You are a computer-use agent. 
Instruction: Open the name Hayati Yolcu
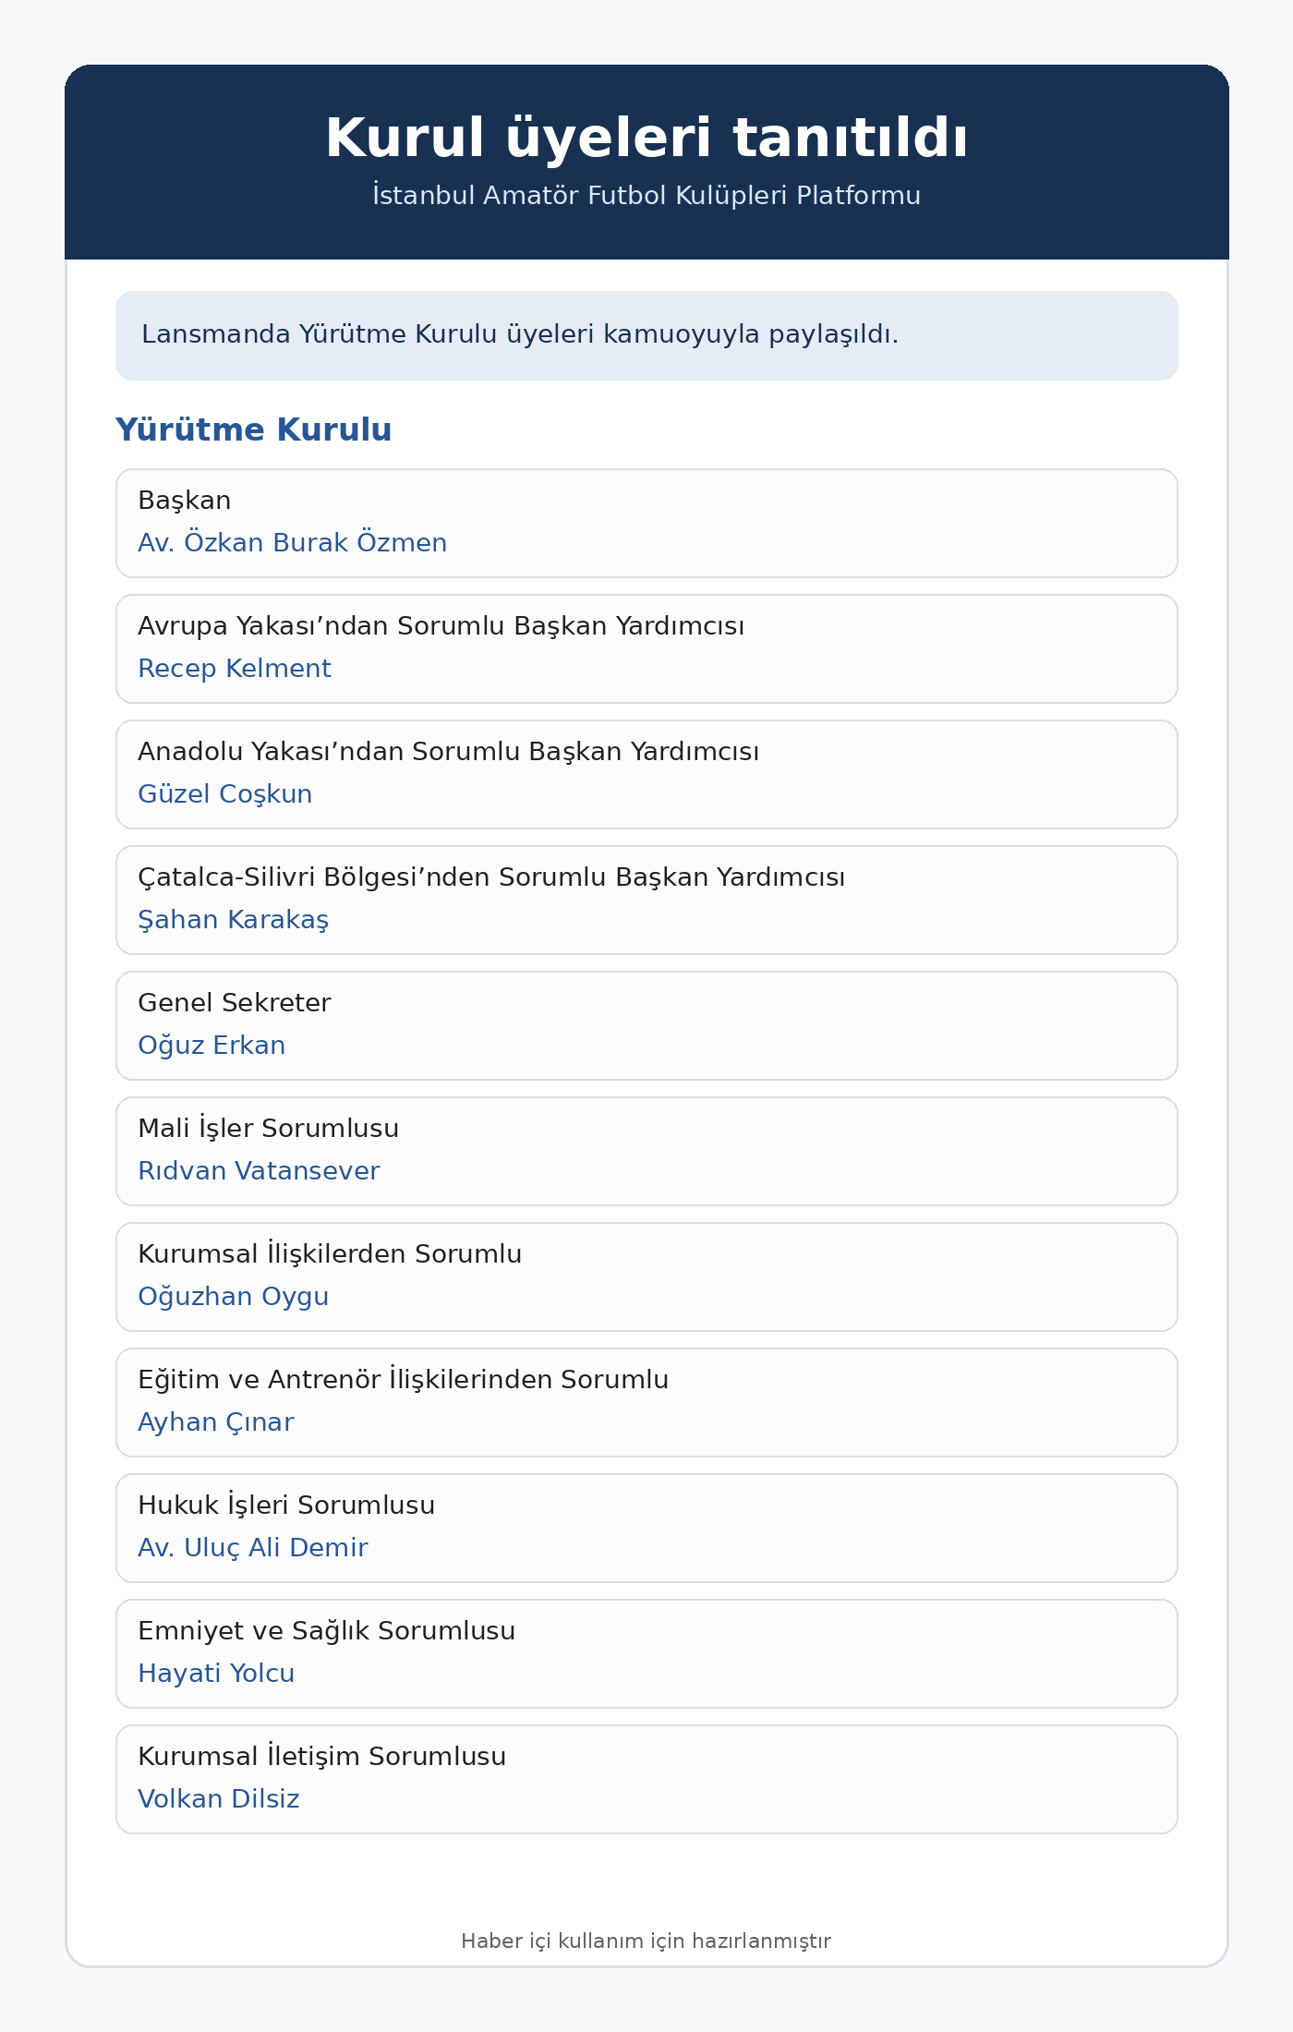tap(216, 1674)
